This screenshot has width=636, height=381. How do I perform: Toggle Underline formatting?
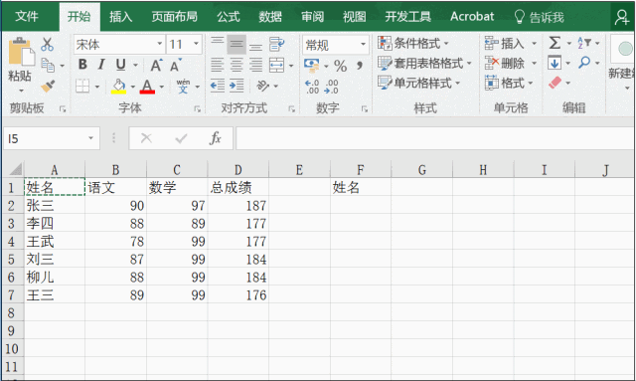tap(120, 65)
